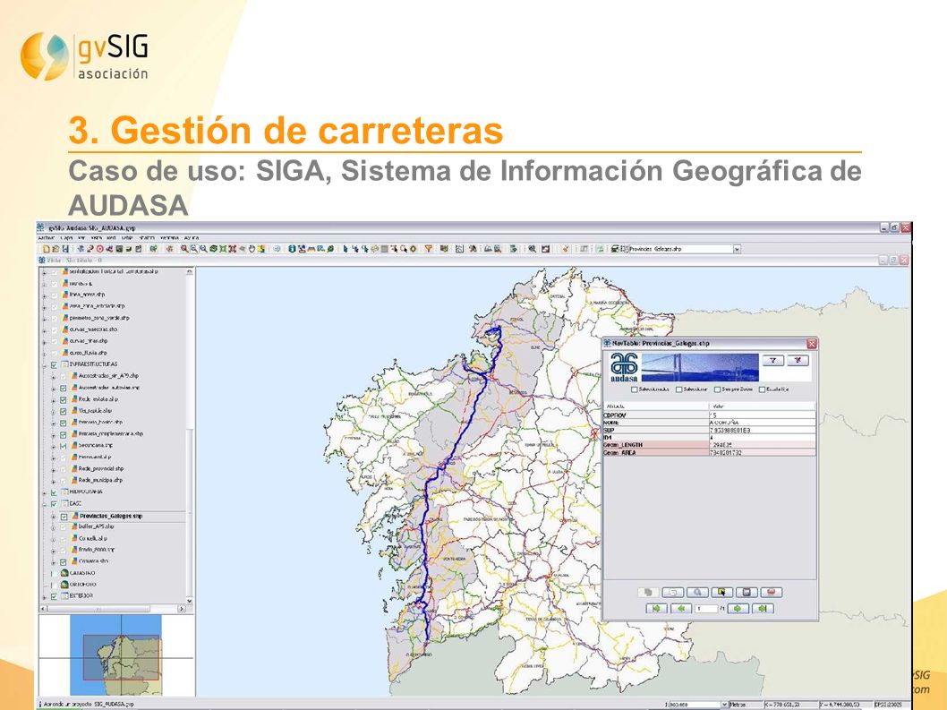The image size is (947, 710).
Task: Go to previous record in NavTable
Action: [680, 609]
